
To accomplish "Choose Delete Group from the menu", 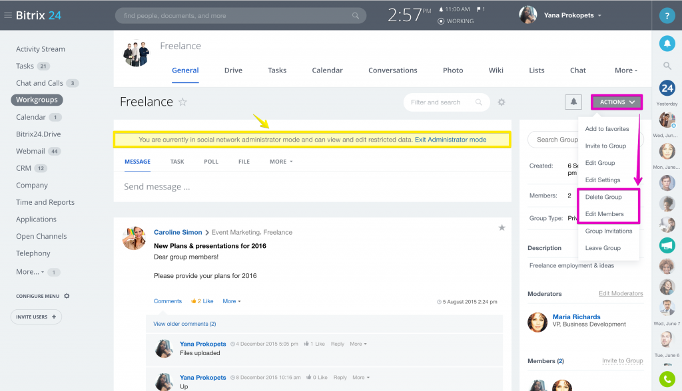I will click(603, 197).
